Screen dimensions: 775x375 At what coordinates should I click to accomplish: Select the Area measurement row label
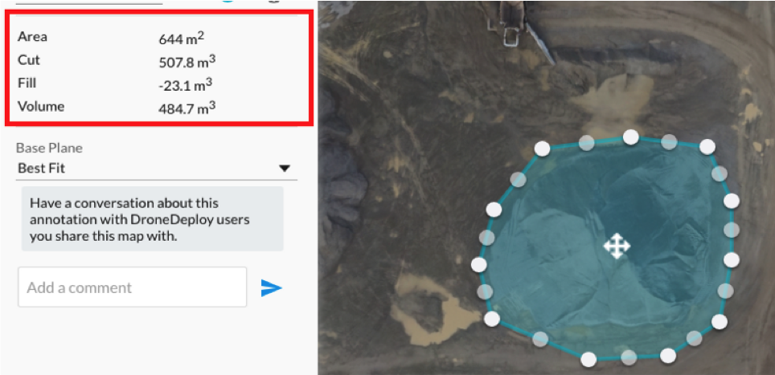click(x=33, y=36)
